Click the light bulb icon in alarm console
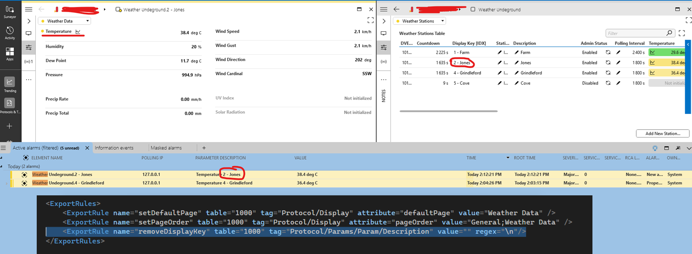The image size is (692, 254). [x=655, y=148]
